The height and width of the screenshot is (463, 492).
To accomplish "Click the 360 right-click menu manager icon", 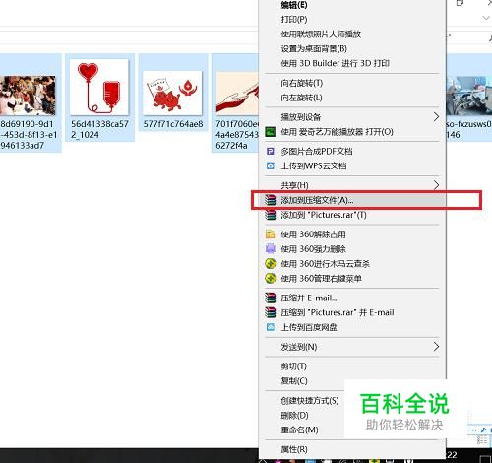I will pyautogui.click(x=270, y=279).
